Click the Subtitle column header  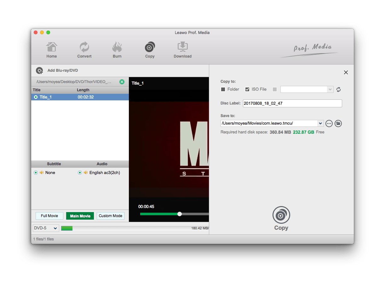click(54, 164)
